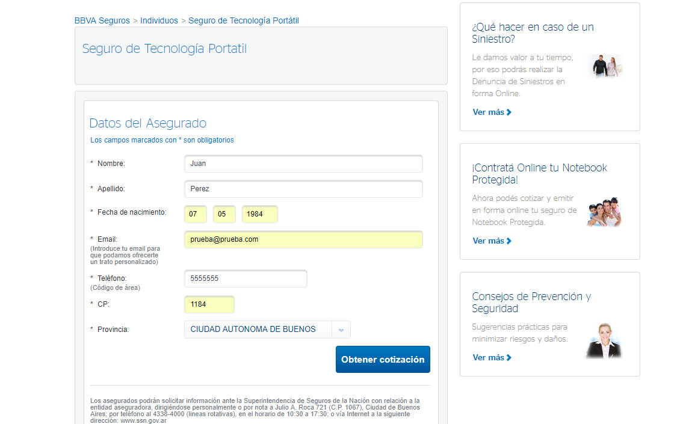Click the birth month field showing 05

pyautogui.click(x=224, y=214)
